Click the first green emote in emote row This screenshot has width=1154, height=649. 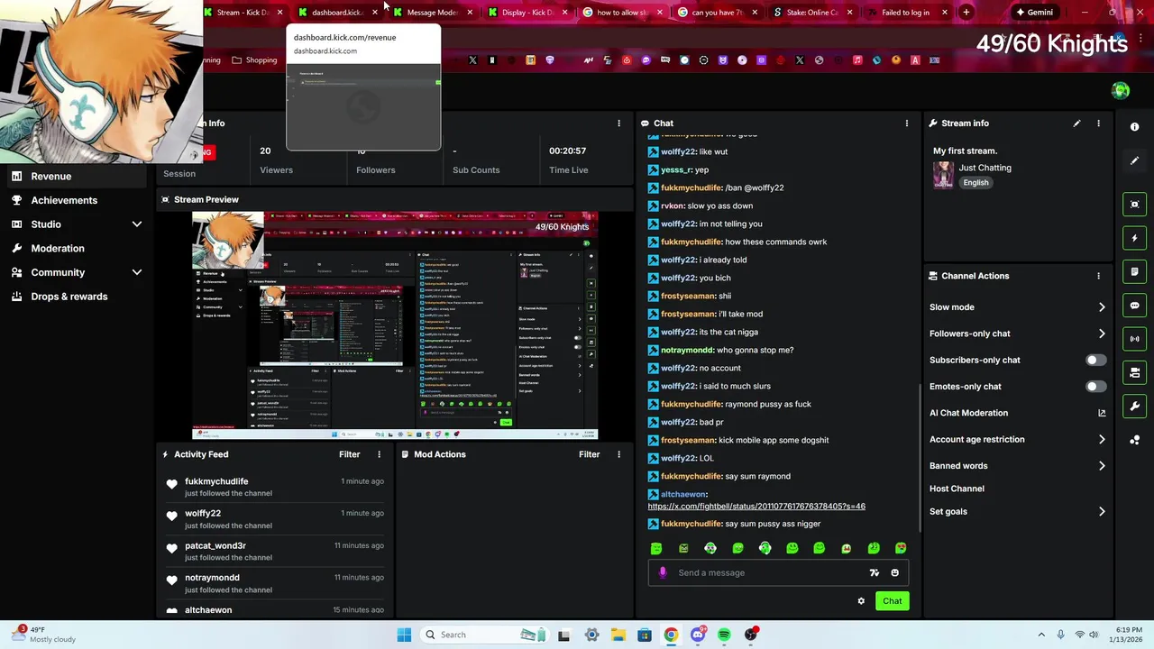tap(656, 548)
